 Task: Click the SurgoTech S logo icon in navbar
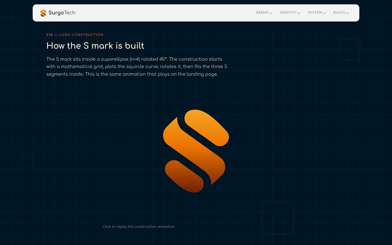point(43,13)
